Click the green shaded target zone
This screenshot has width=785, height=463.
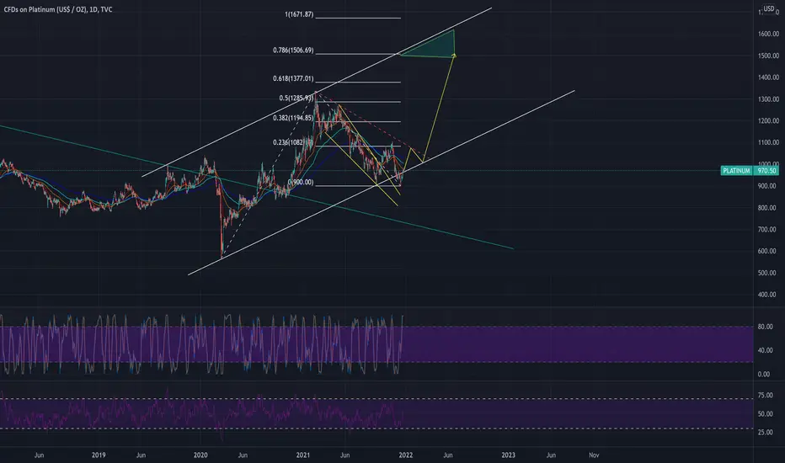(x=435, y=46)
